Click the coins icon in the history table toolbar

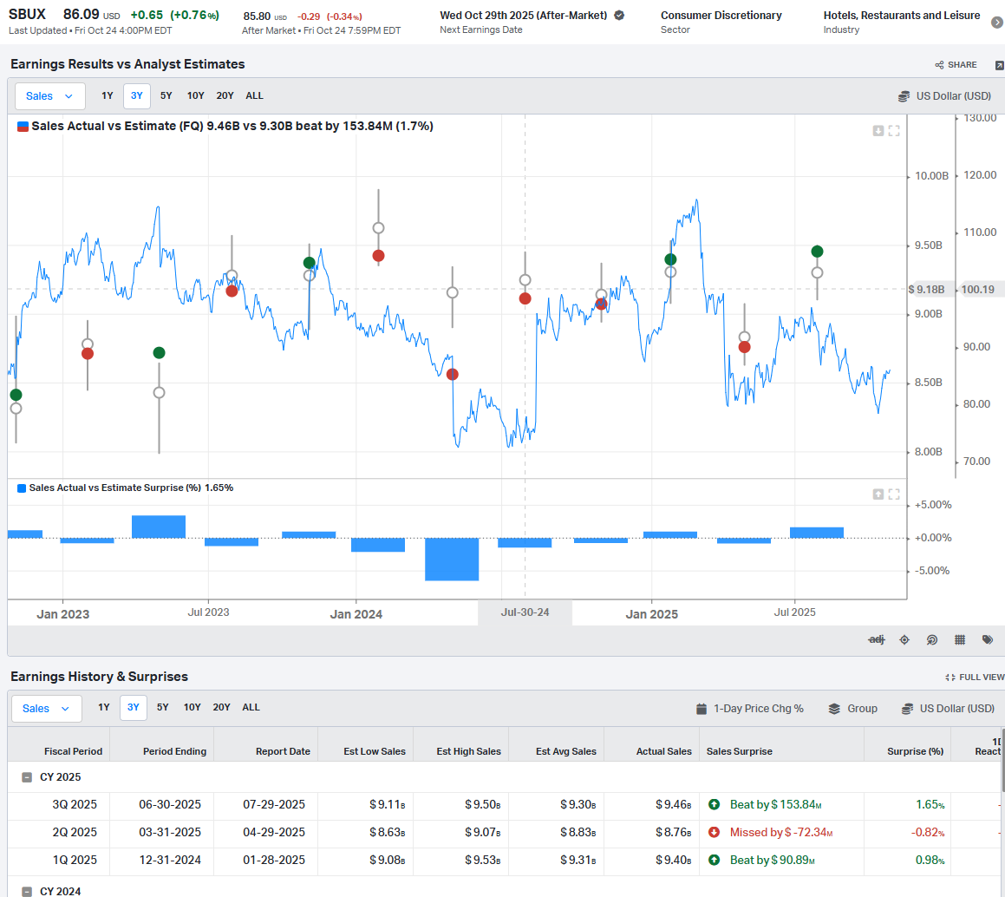(907, 709)
